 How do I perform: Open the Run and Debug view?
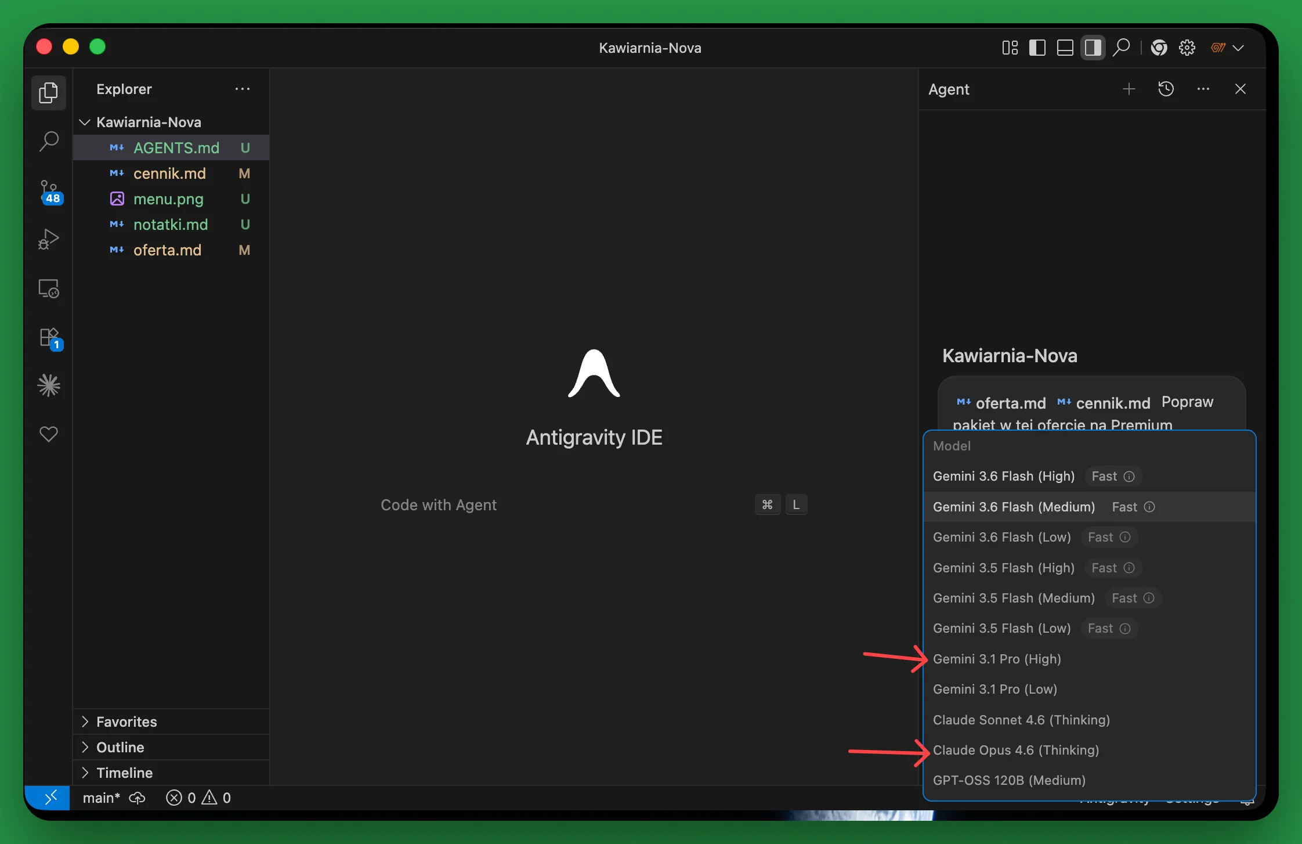[x=49, y=239]
